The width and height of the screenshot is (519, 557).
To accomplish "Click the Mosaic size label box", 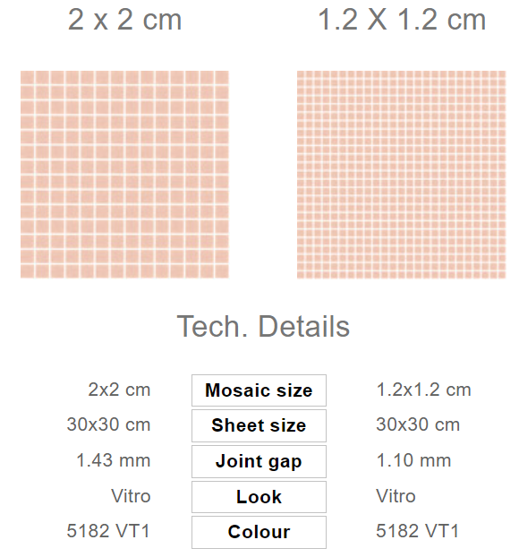I will coord(259,390).
